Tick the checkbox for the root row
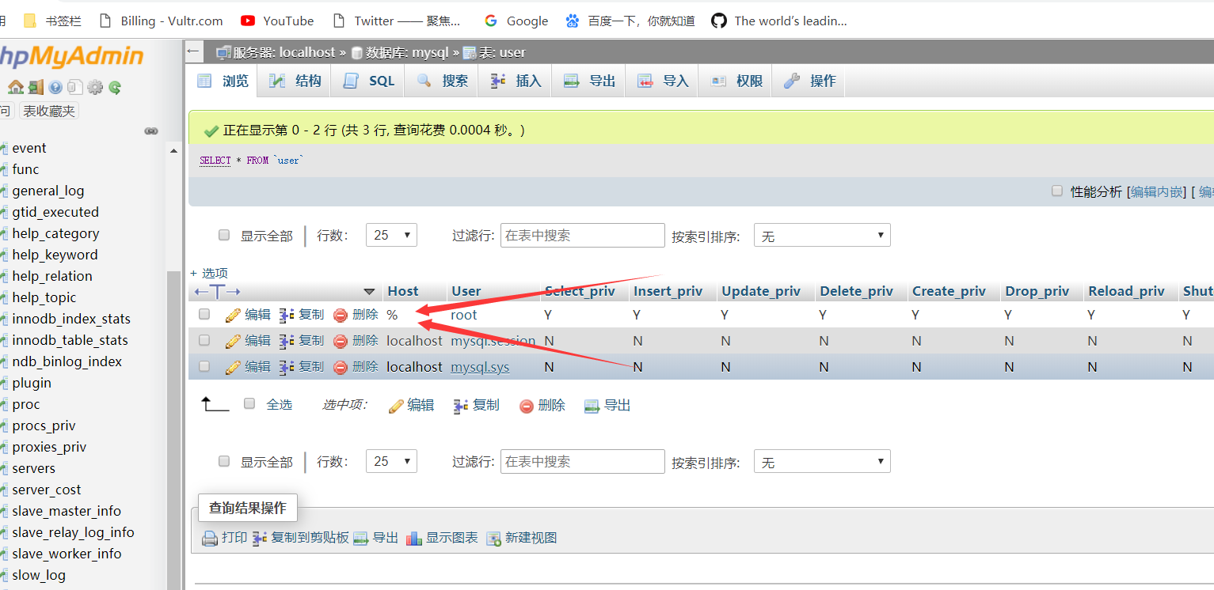The height and width of the screenshot is (590, 1214). click(x=204, y=314)
